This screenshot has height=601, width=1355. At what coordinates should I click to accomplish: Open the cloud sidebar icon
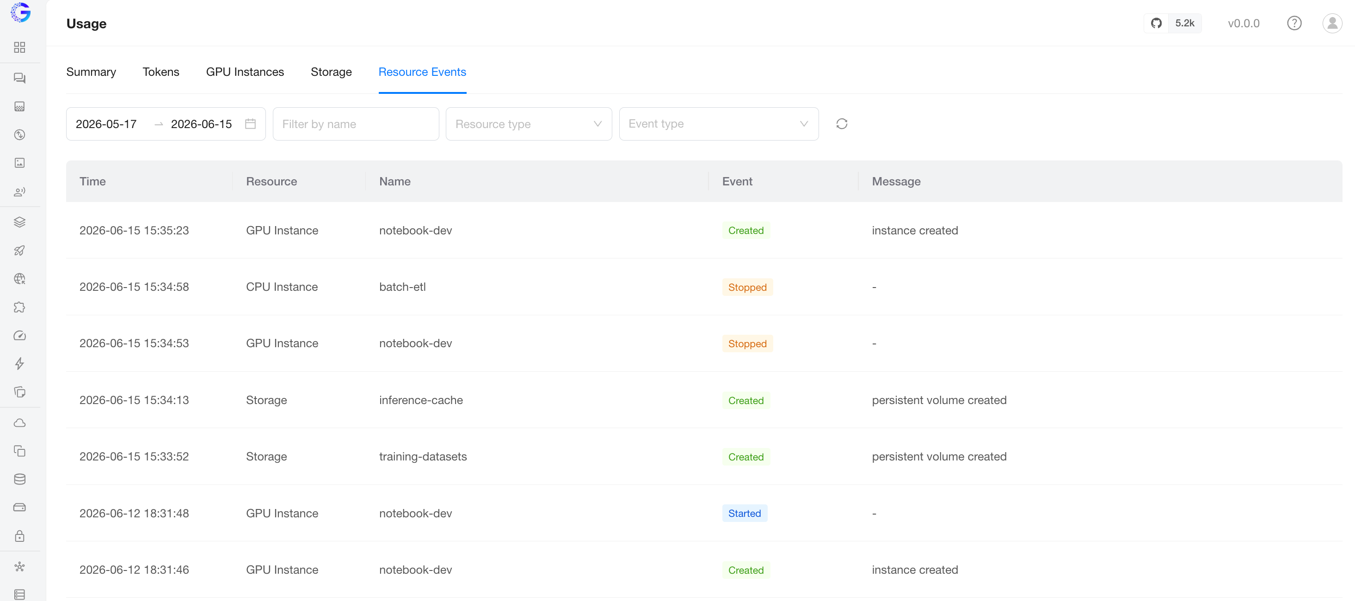click(x=19, y=423)
